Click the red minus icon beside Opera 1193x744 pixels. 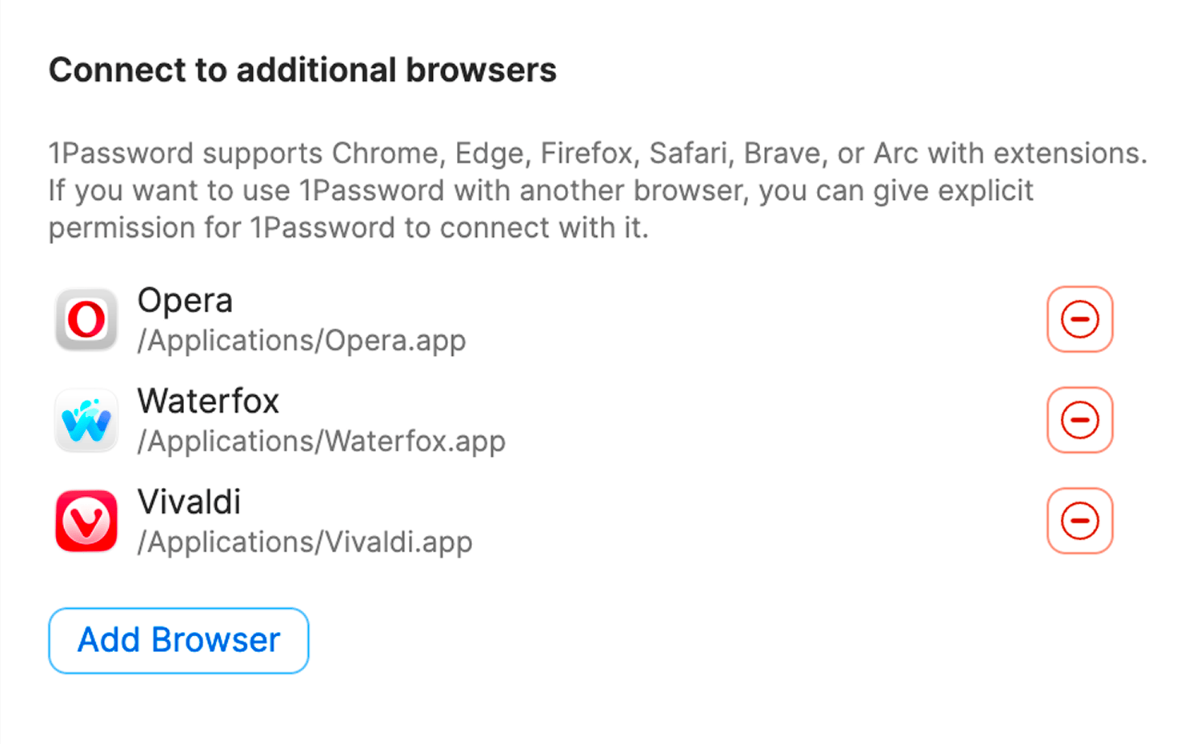1079,319
